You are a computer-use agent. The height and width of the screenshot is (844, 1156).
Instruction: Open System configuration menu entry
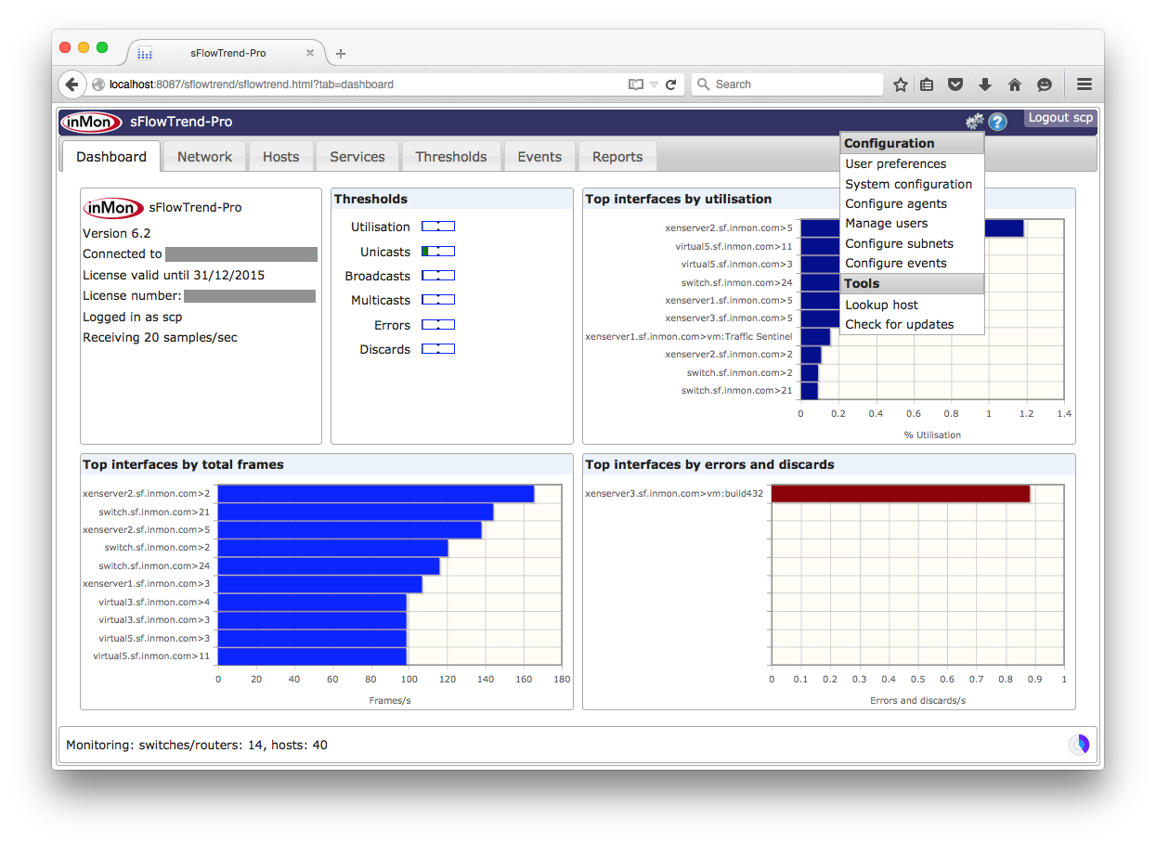(911, 184)
